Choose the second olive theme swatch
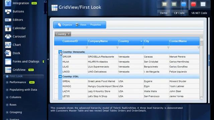This screenshot has width=214, height=120. tap(174, 4)
